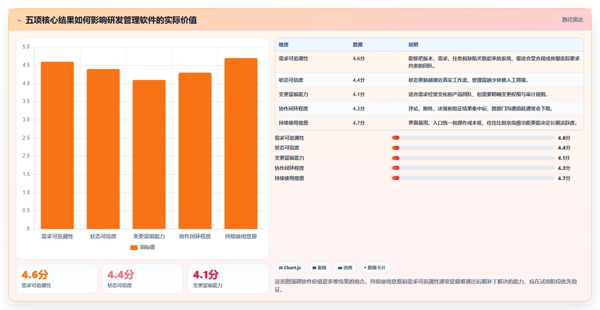Click the 2.5 tick on the y-axis
The height and width of the screenshot is (310, 600).
click(26, 138)
